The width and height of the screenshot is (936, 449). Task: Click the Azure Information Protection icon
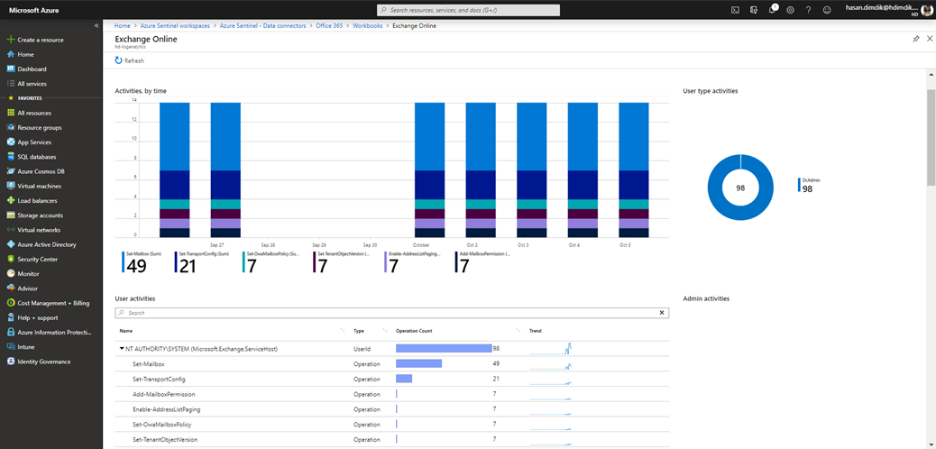[x=10, y=332]
